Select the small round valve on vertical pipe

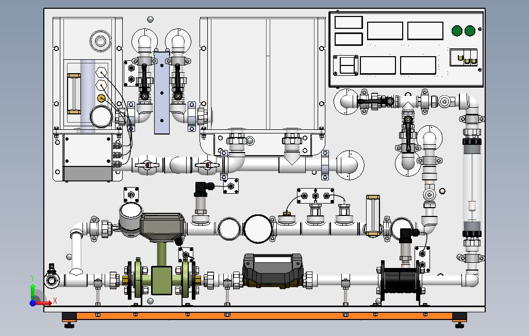pos(429,195)
